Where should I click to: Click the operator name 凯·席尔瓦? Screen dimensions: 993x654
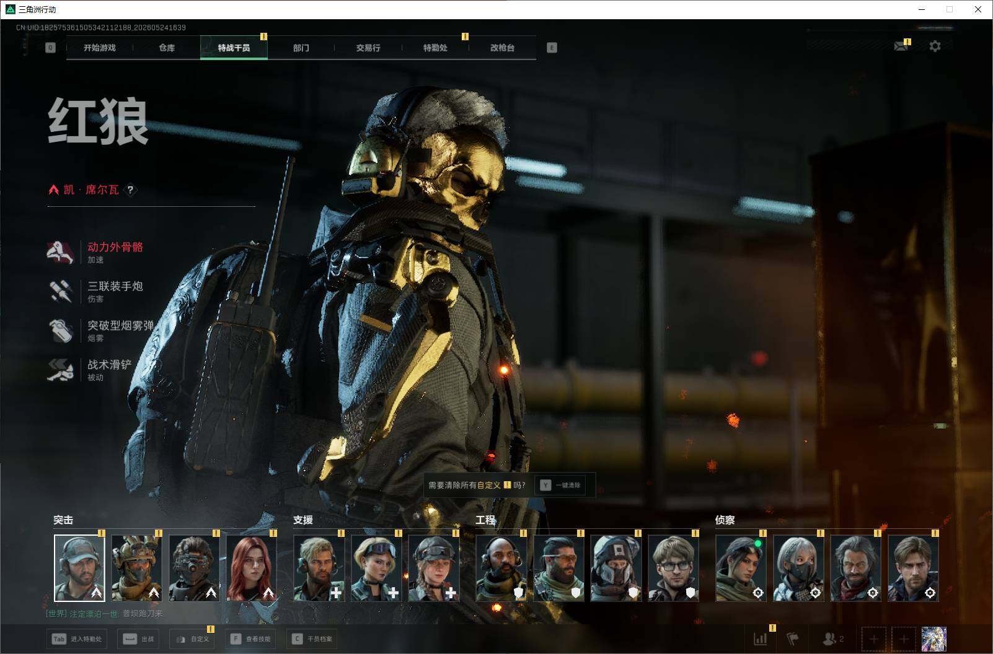(91, 190)
